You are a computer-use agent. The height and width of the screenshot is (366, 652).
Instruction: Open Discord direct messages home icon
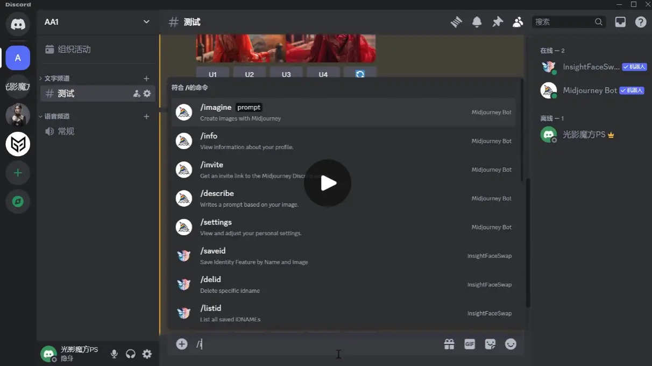coord(18,24)
